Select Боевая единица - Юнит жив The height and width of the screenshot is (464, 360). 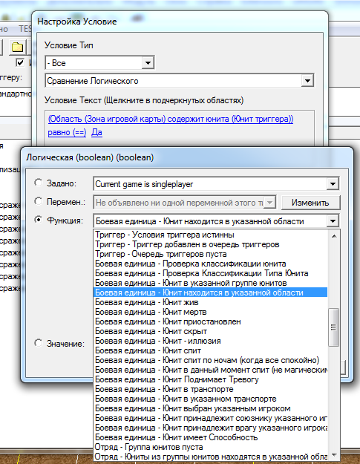coord(210,302)
